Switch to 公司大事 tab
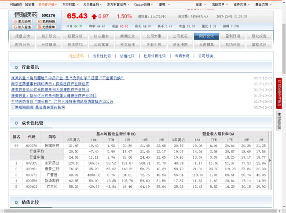This screenshot has height=213, width=286. click(x=154, y=36)
